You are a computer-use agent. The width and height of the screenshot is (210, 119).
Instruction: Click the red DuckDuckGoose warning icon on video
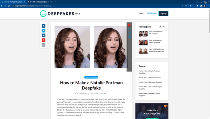point(129,25)
